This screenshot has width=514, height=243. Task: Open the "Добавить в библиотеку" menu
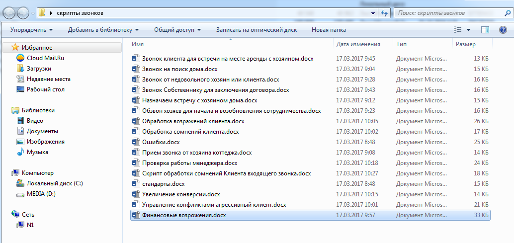[x=103, y=30]
